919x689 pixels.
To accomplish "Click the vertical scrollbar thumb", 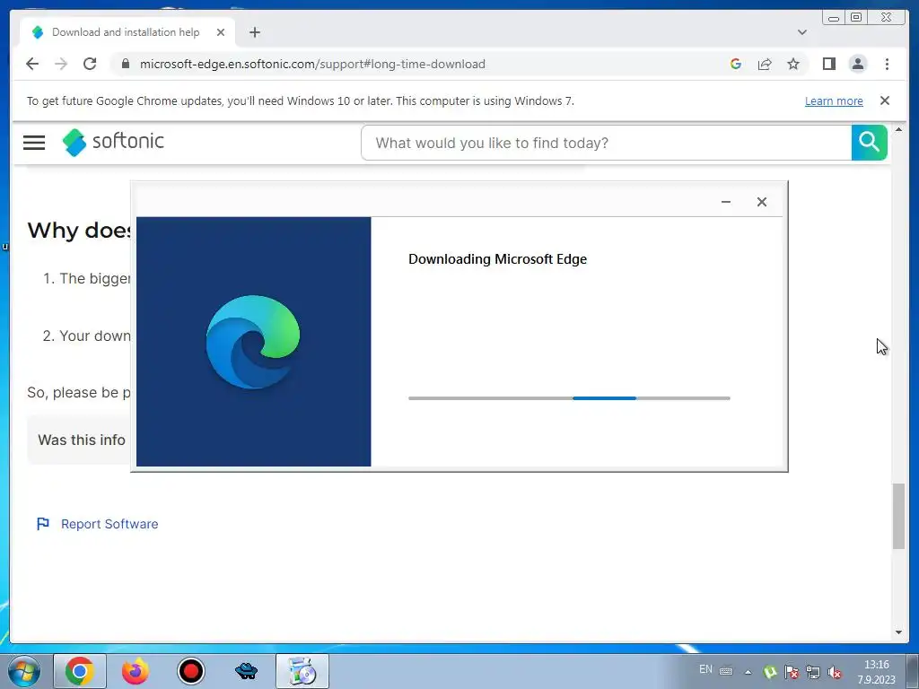I will 898,516.
